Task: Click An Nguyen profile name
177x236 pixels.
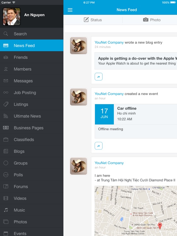Action: click(34, 15)
